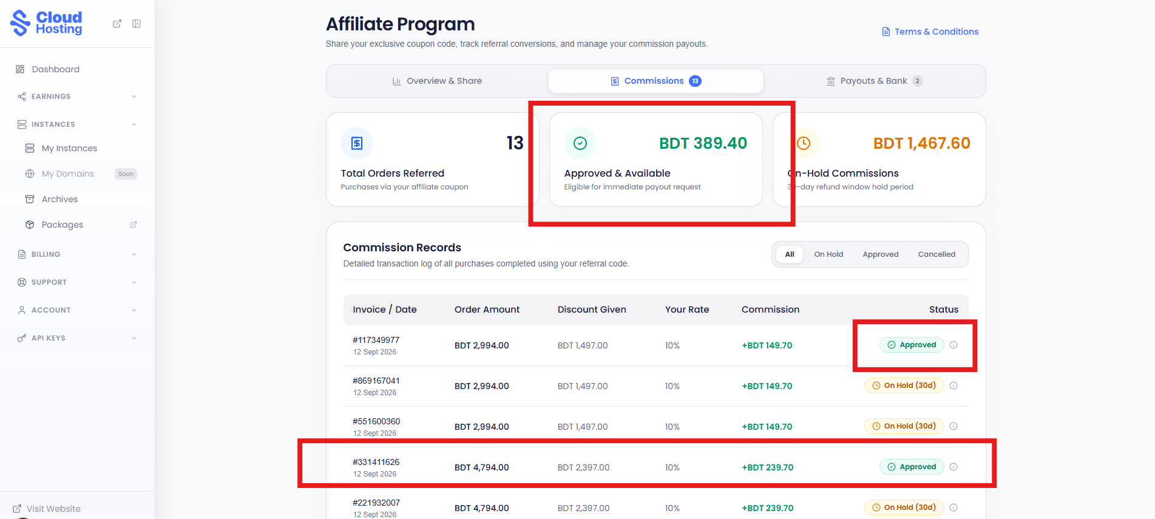The image size is (1155, 519).
Task: Expand the Earnings section
Action: tap(77, 97)
